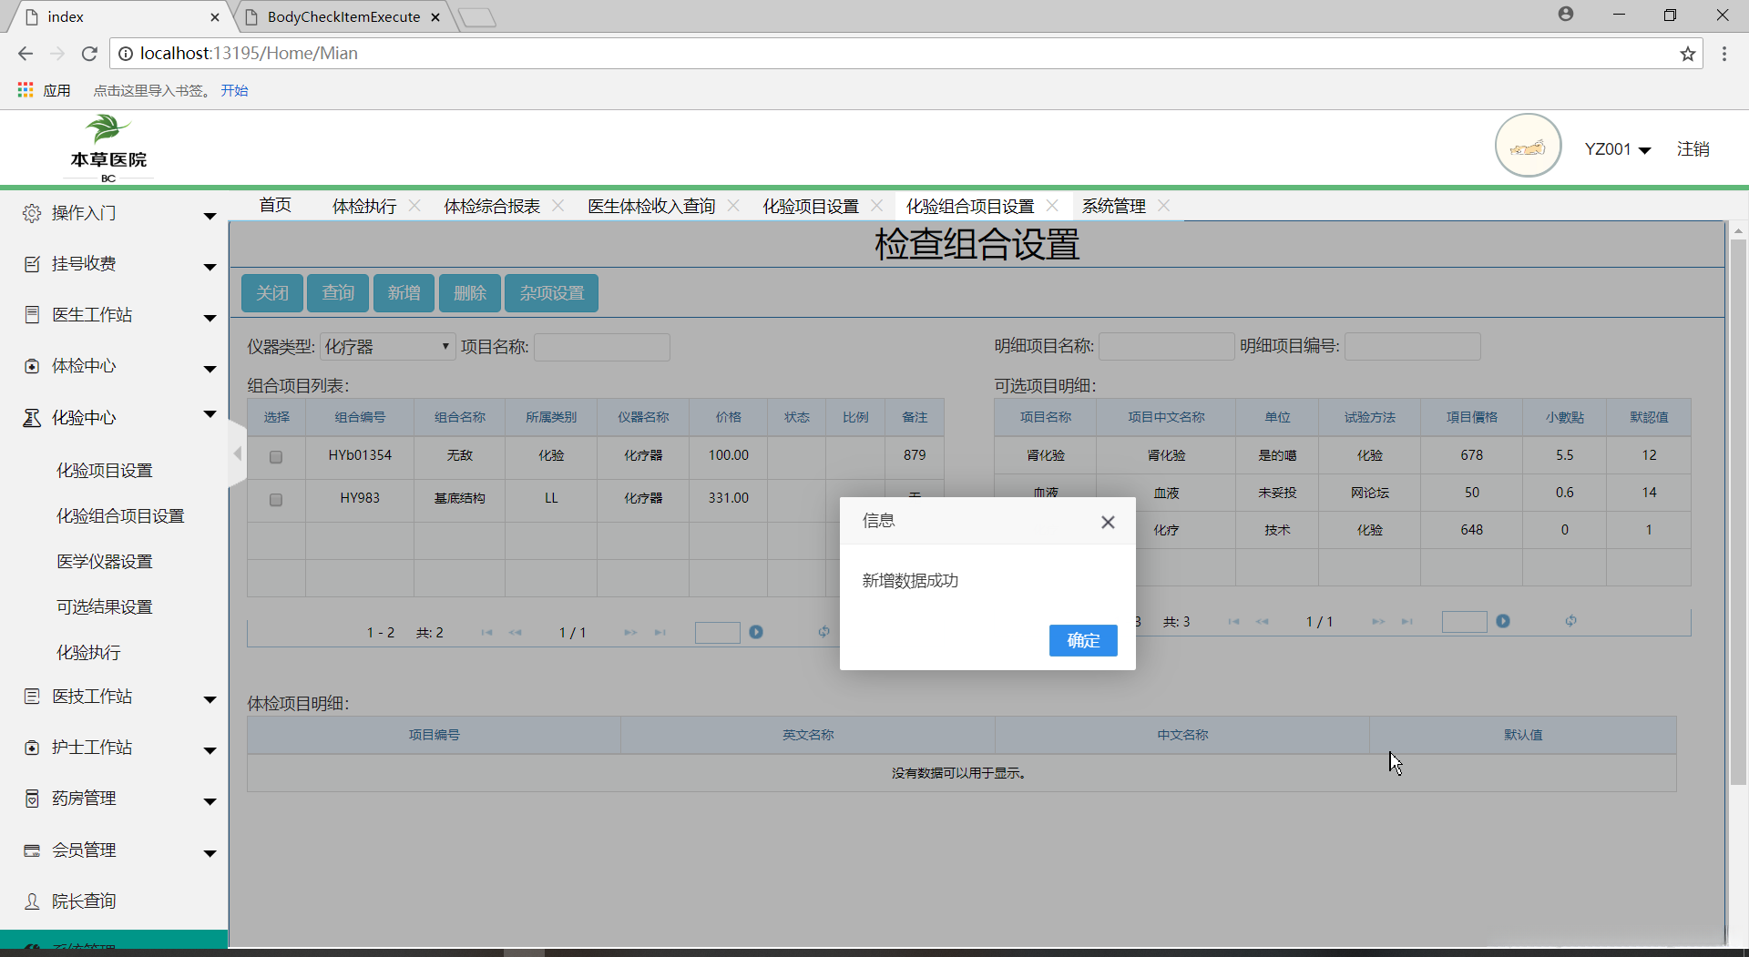Viewport: 1749px width, 957px height.
Task: Reload the browser page
Action: coord(89,54)
